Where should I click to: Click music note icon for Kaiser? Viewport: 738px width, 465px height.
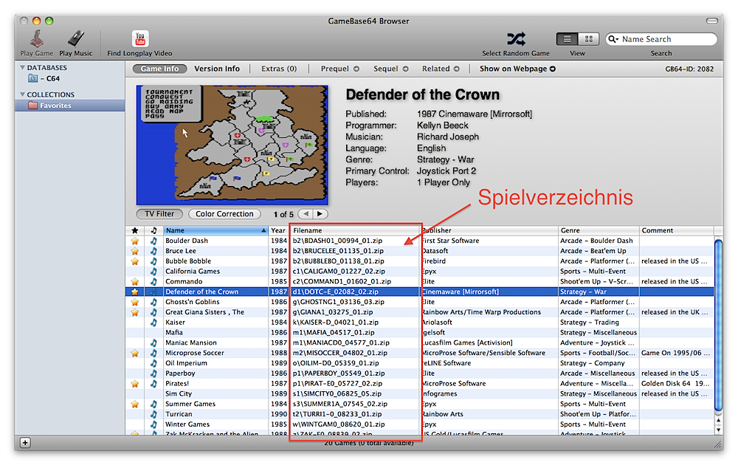pyautogui.click(x=154, y=323)
